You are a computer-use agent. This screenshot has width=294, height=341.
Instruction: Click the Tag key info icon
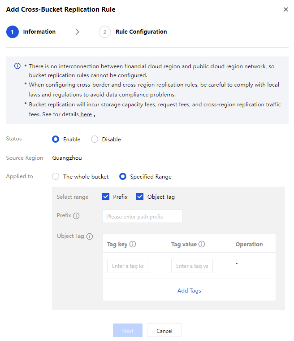(x=133, y=245)
